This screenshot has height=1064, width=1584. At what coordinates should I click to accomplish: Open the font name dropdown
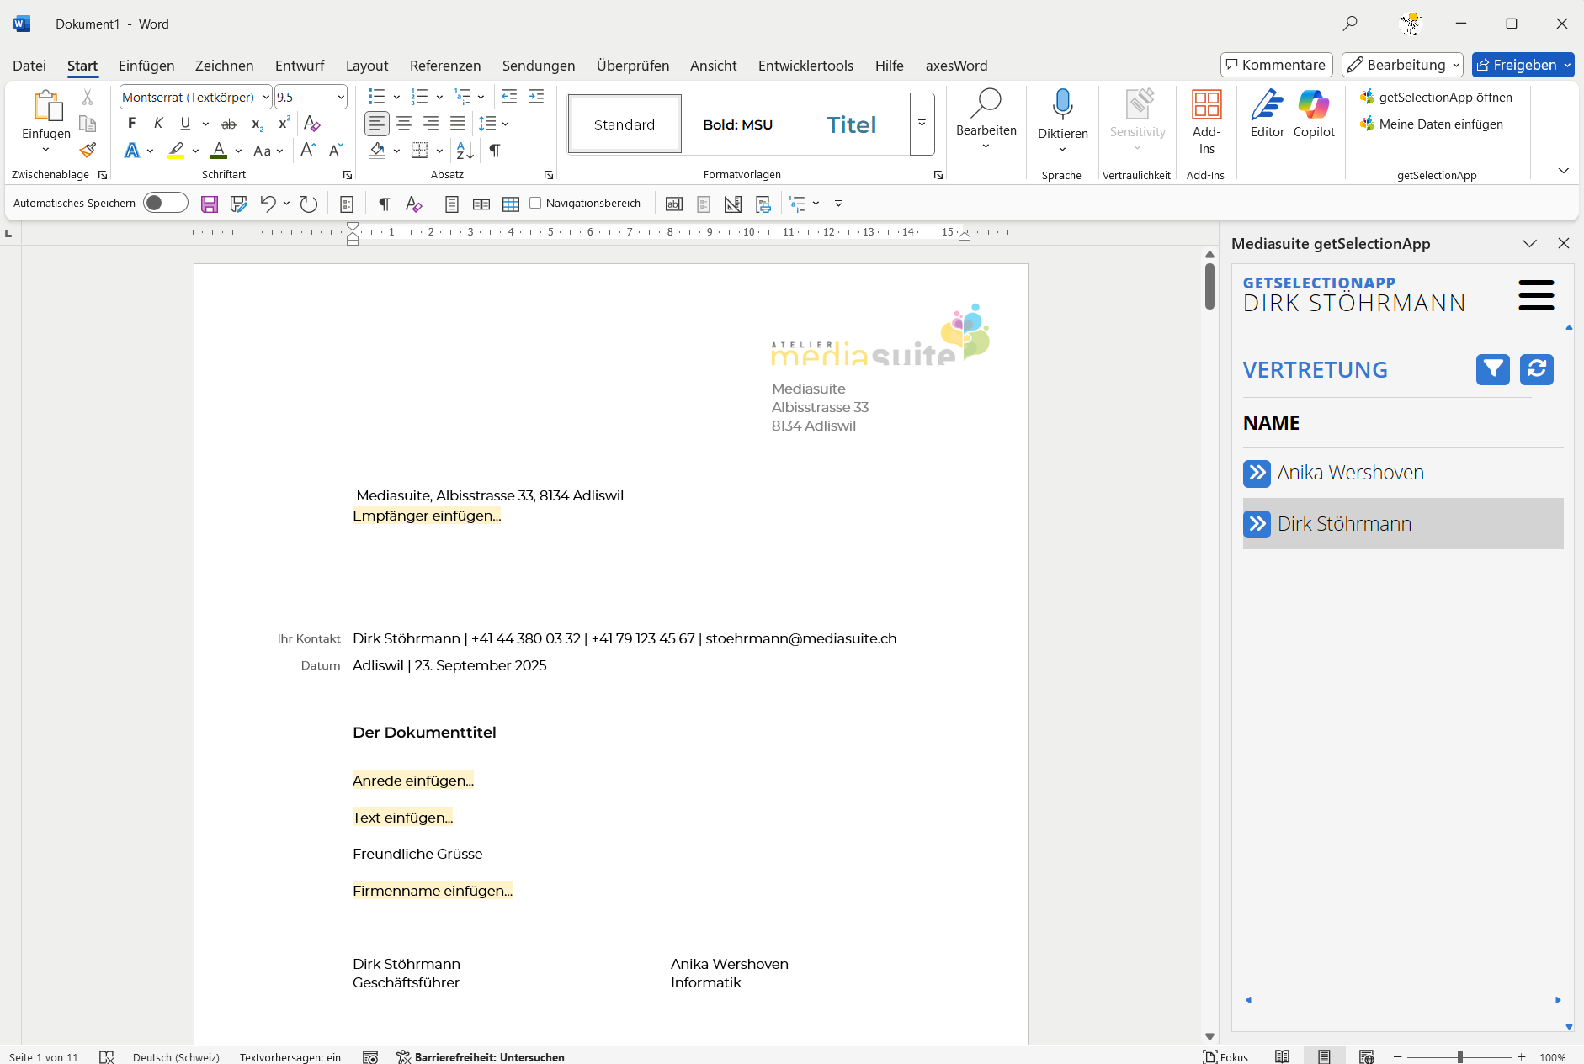click(266, 98)
